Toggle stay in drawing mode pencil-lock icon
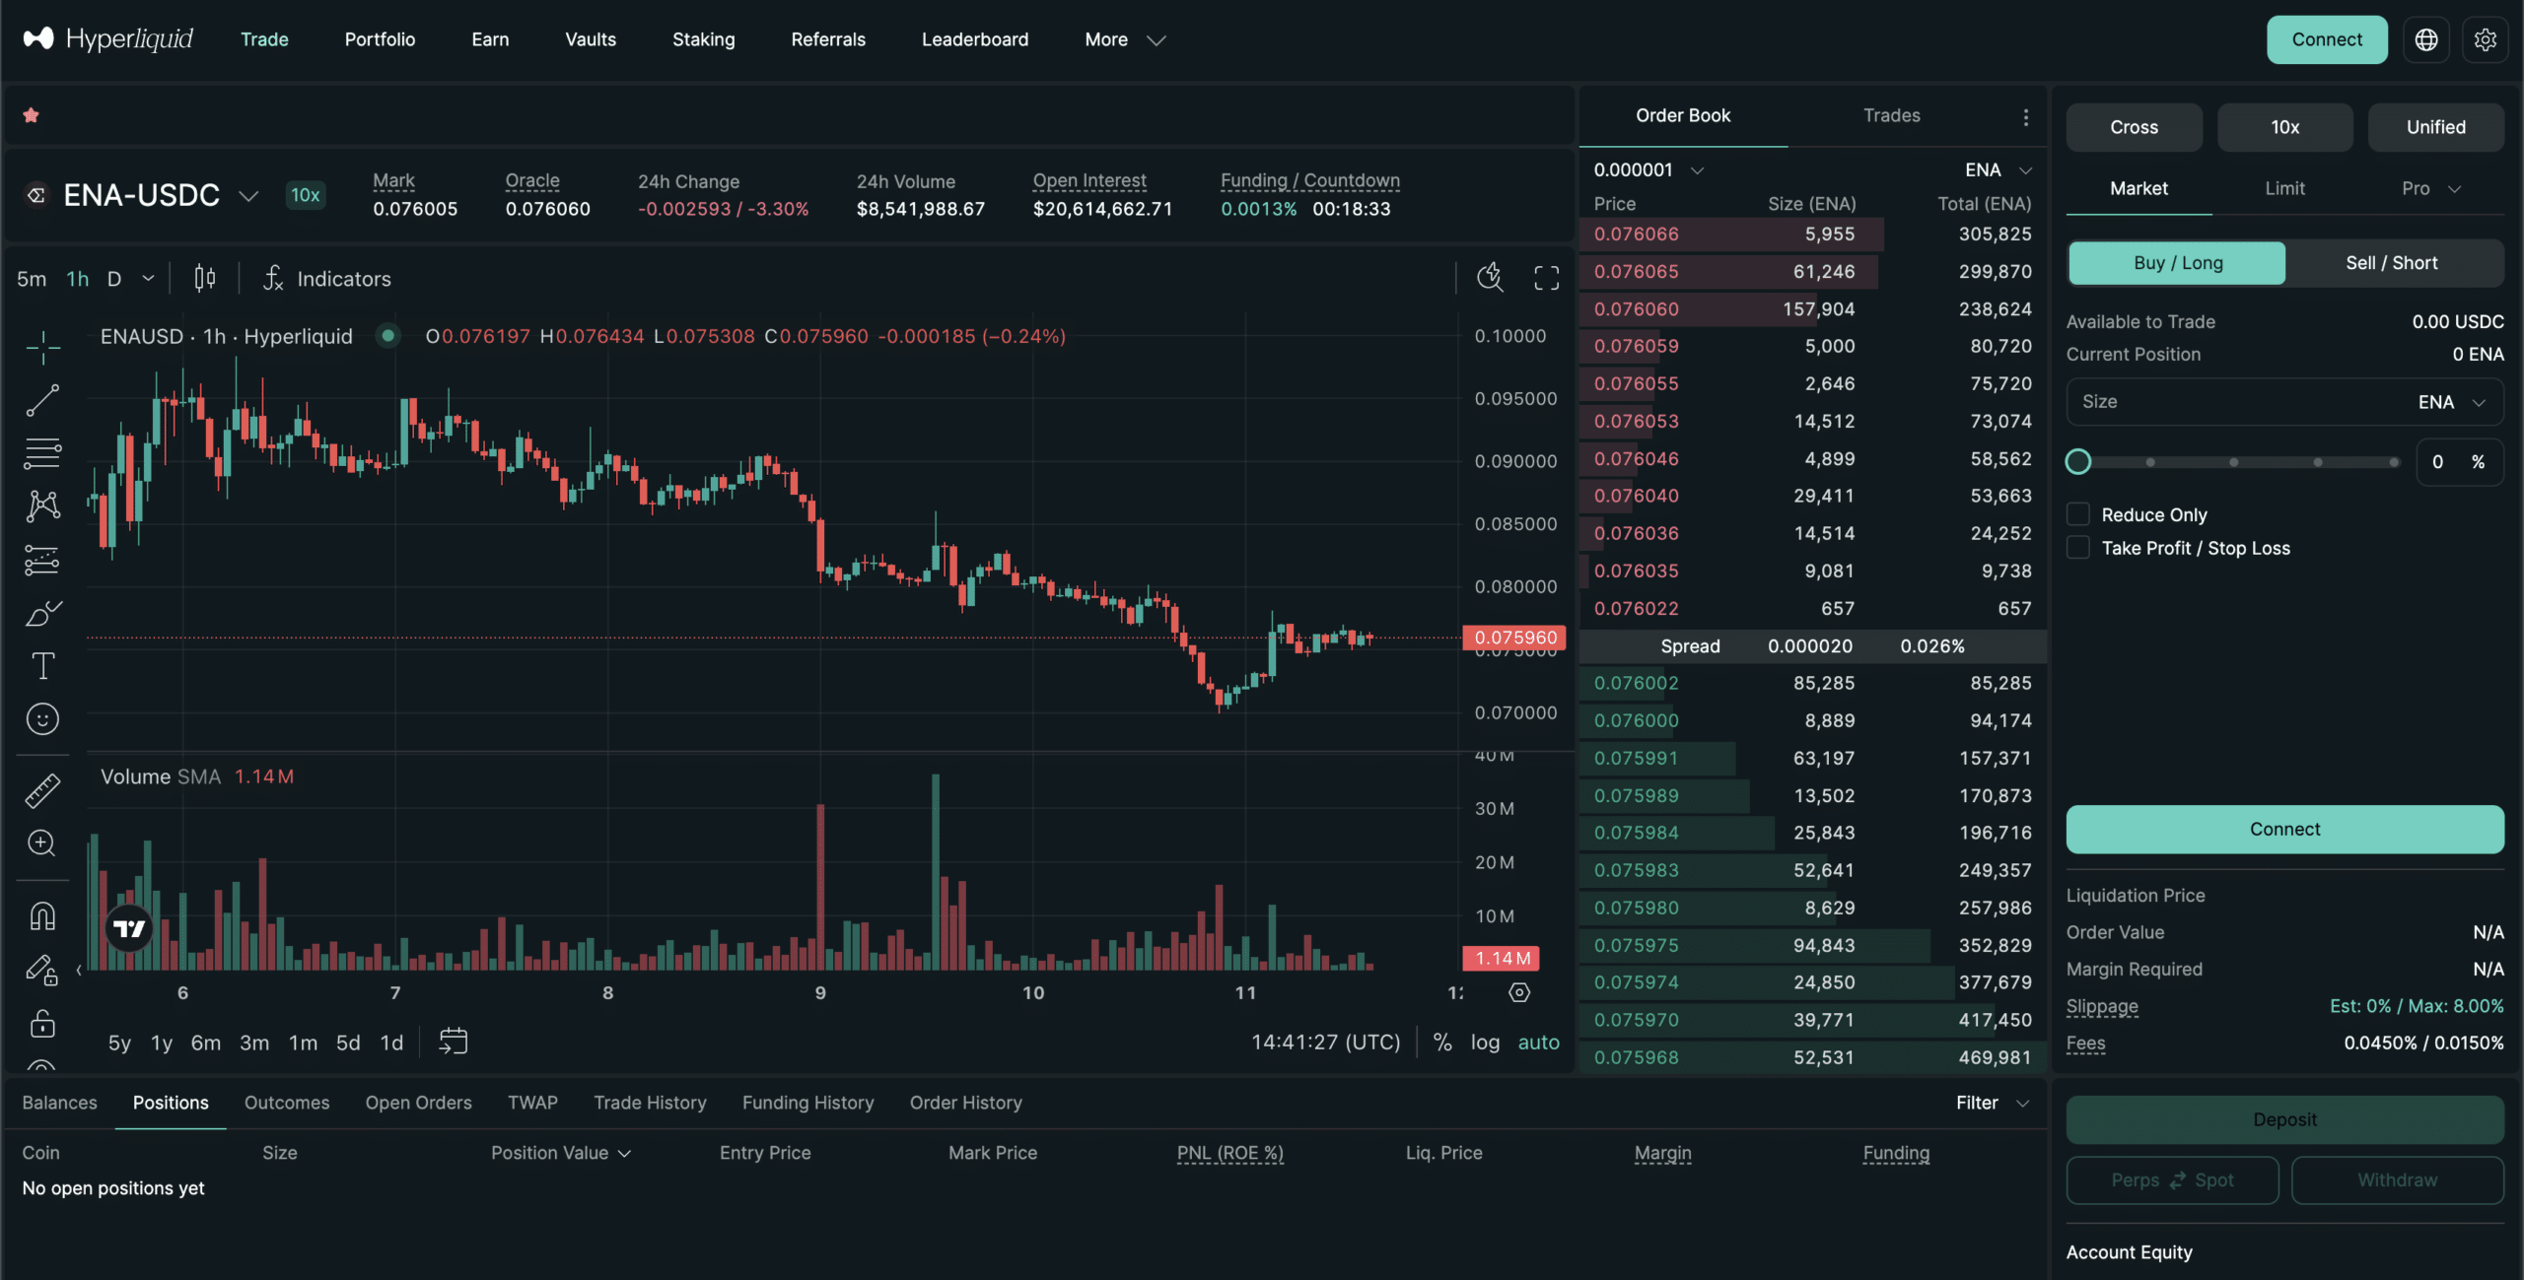Viewport: 2524px width, 1280px height. [x=42, y=970]
